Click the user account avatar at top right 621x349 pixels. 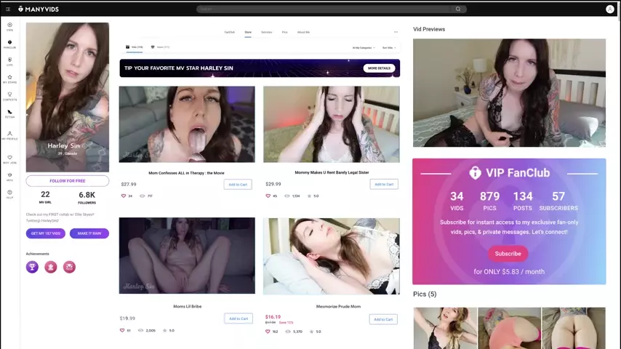[x=609, y=9]
